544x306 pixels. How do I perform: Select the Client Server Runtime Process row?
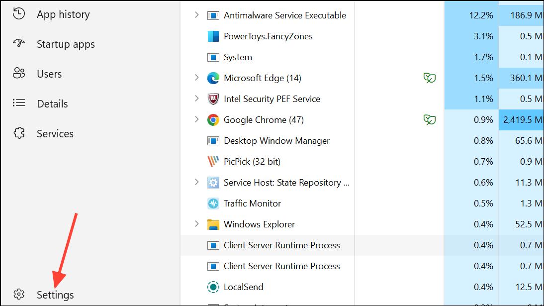tap(281, 245)
